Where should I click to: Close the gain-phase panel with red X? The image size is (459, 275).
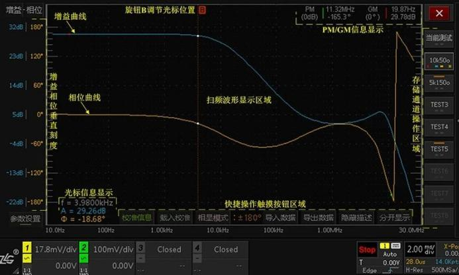(439, 13)
